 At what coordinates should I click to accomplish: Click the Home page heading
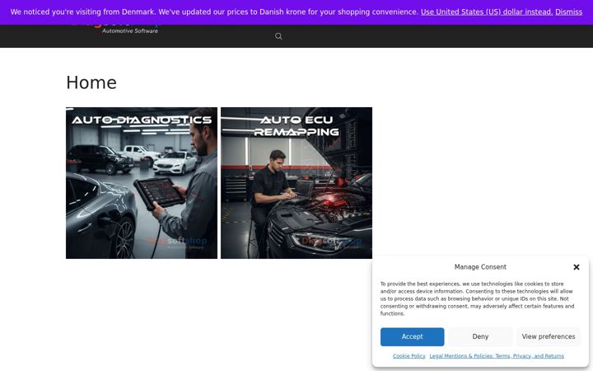[91, 82]
